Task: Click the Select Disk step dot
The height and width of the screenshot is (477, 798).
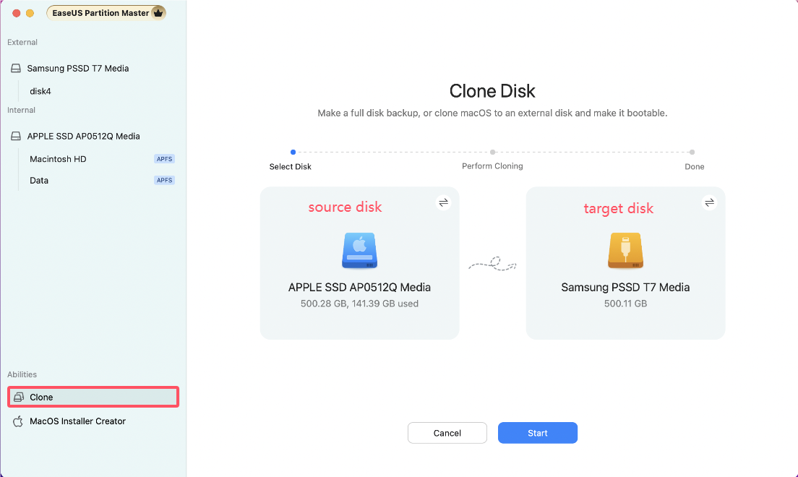Action: tap(293, 152)
